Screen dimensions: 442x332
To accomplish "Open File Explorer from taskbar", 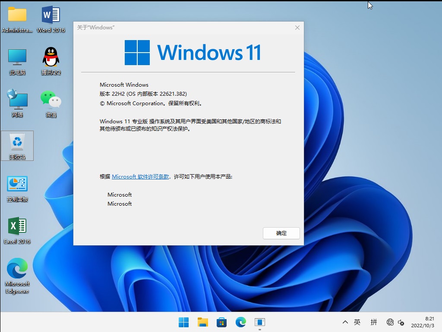I will click(203, 322).
